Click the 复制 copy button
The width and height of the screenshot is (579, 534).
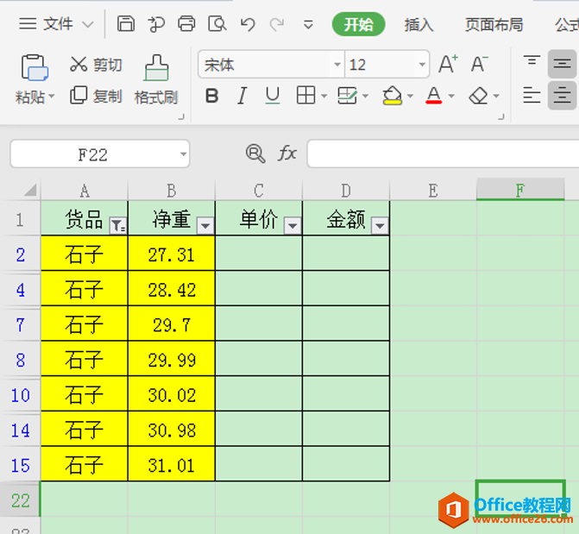[96, 96]
